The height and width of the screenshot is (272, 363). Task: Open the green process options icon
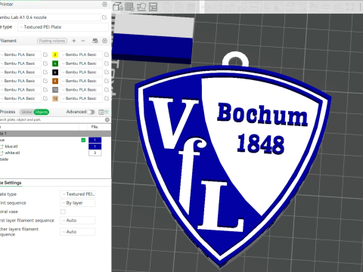(107, 112)
